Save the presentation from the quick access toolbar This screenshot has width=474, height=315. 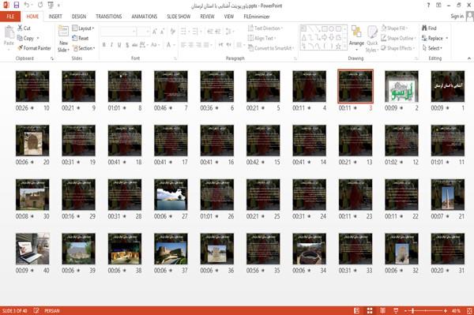click(x=17, y=5)
